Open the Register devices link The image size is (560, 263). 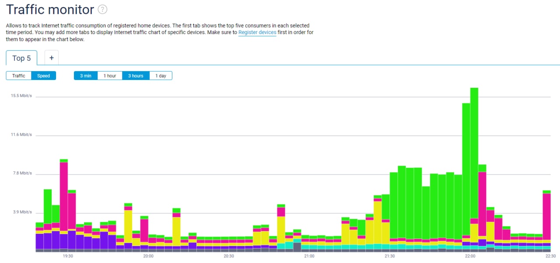pyautogui.click(x=257, y=32)
